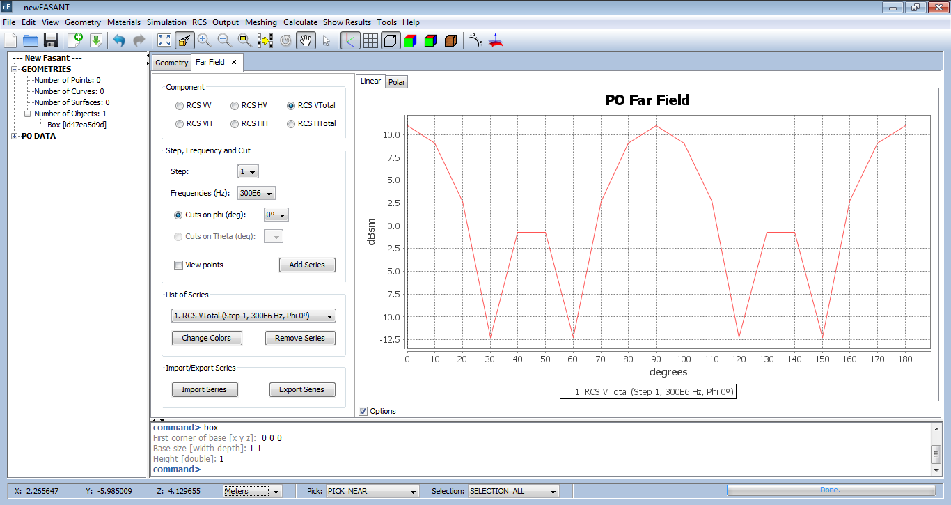Click the Change Colors button

[x=206, y=338]
